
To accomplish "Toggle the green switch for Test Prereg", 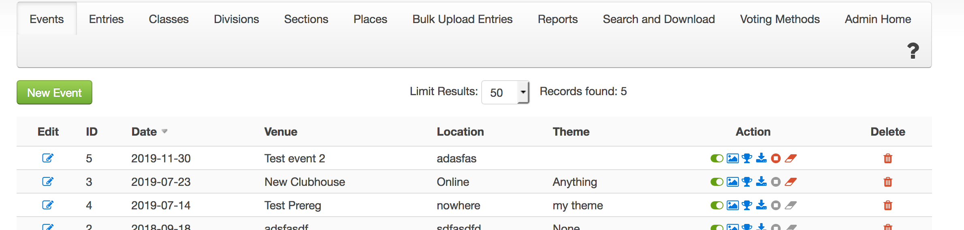I will [717, 205].
